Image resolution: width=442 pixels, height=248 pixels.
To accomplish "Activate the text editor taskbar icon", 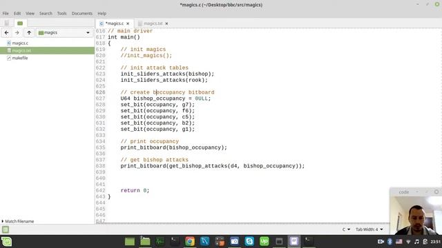I will point(294,242).
